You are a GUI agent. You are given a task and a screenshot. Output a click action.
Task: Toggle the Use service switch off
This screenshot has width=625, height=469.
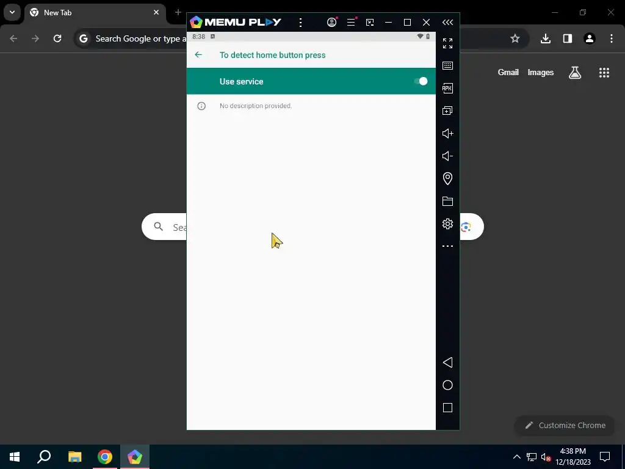tap(421, 81)
